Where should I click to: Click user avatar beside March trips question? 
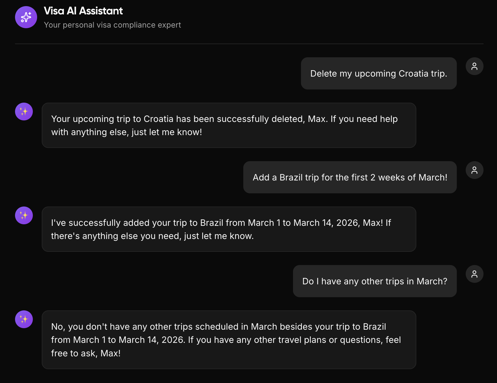click(474, 274)
